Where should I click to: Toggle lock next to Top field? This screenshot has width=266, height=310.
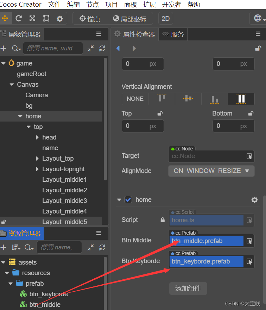160,113
